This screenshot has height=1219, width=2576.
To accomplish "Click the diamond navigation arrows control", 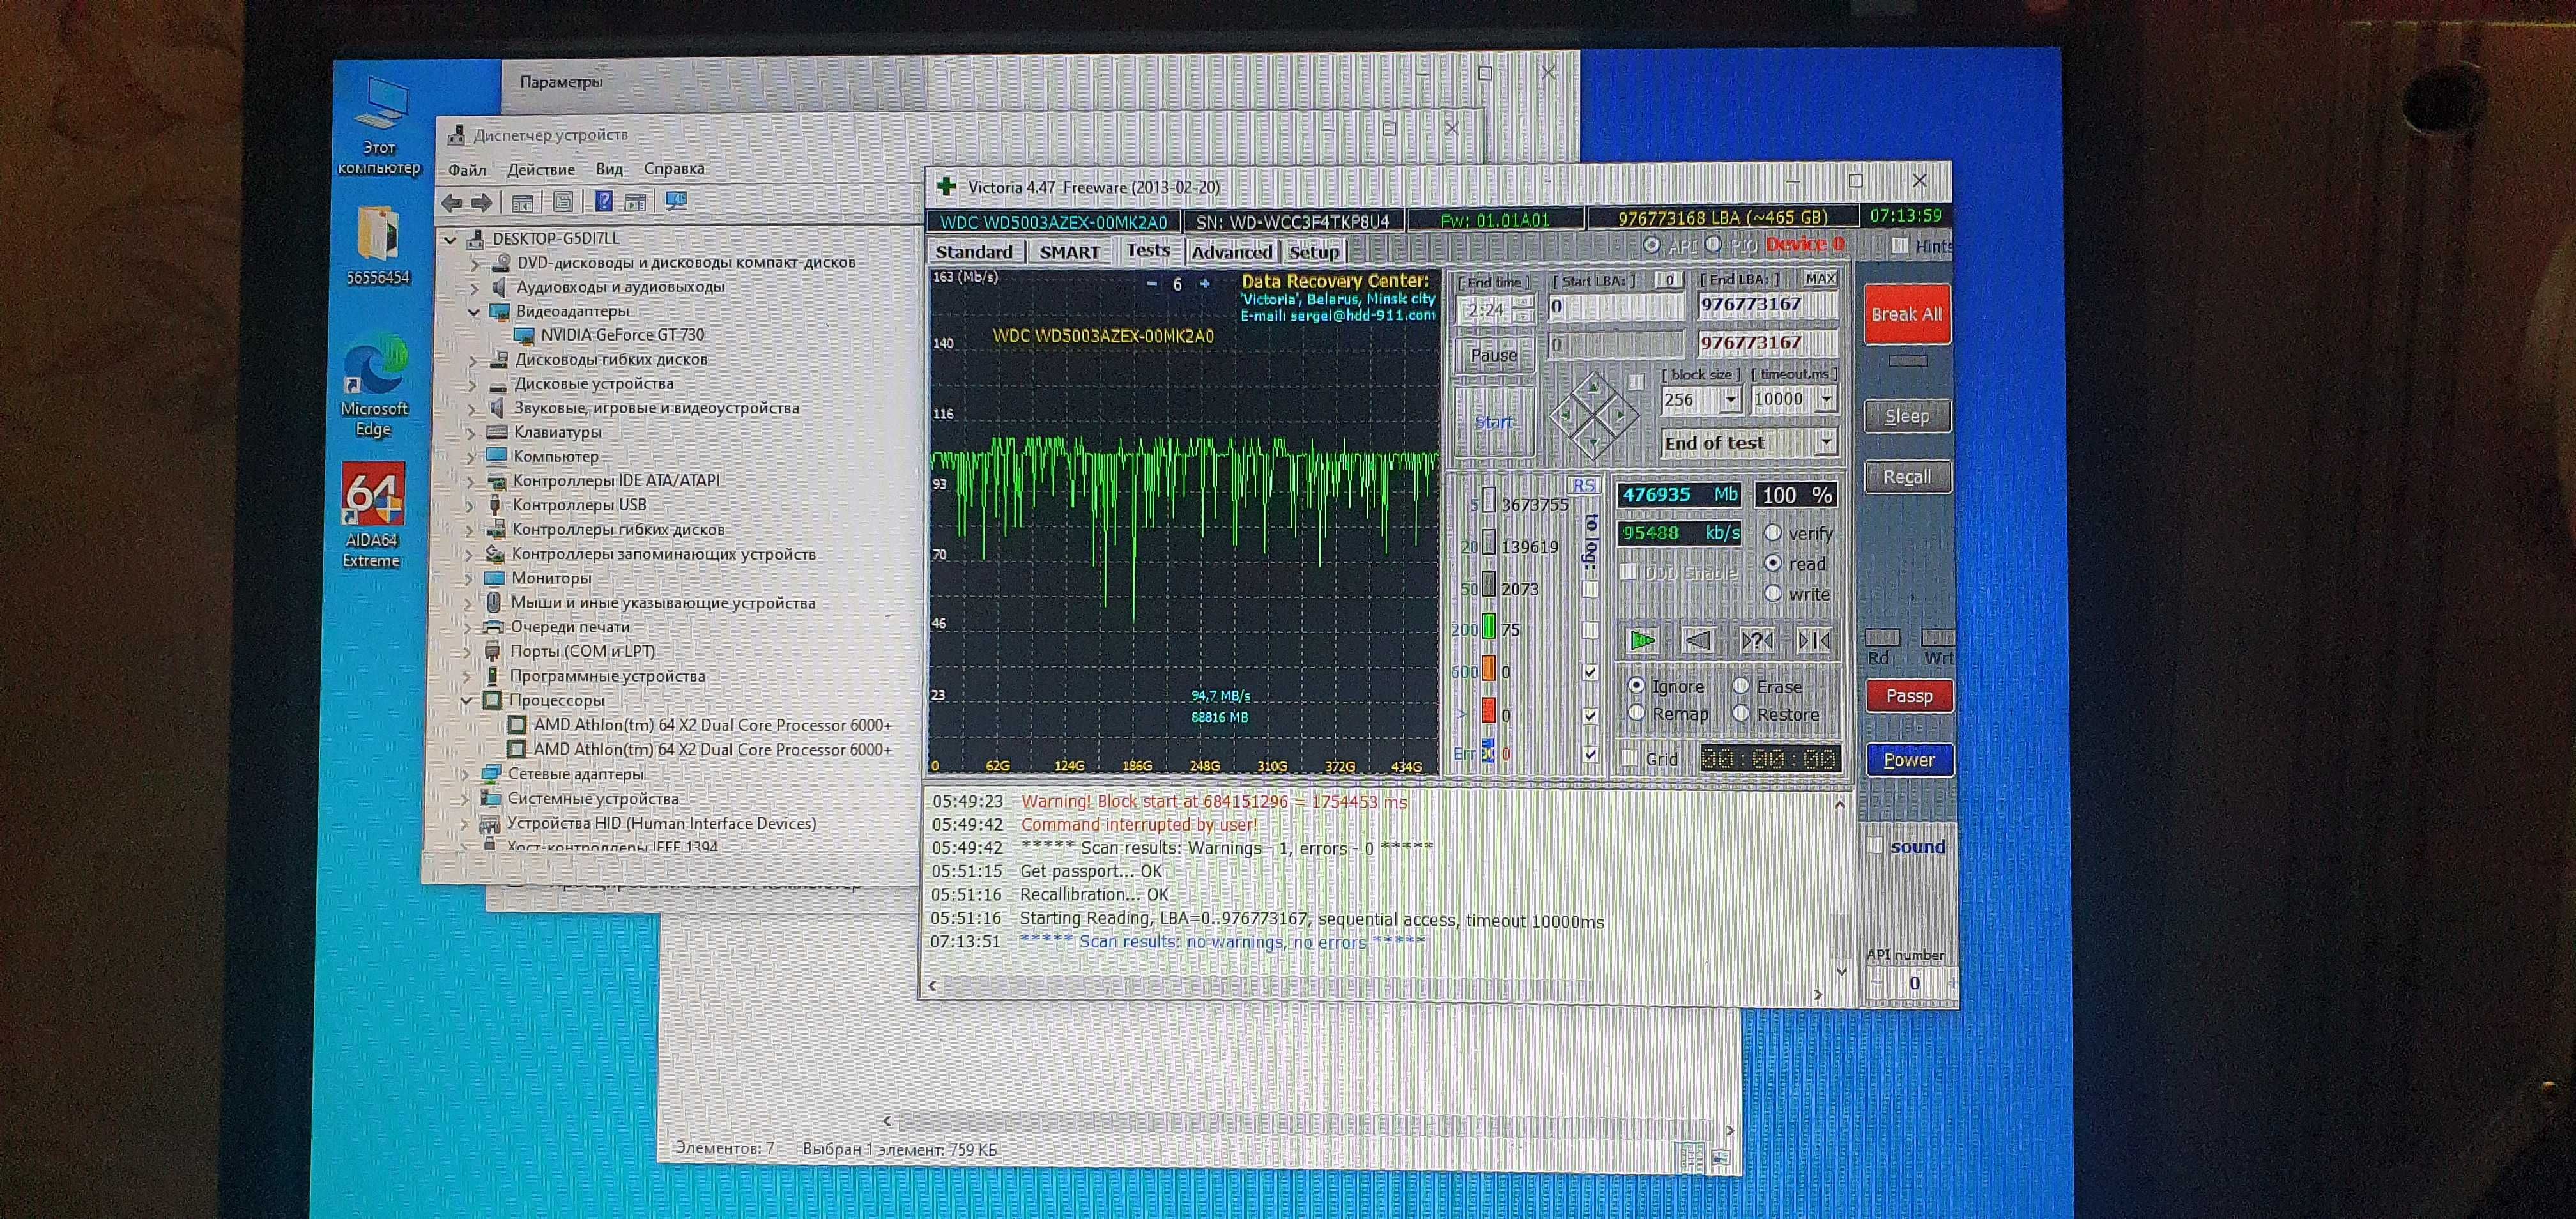I will (x=1593, y=414).
